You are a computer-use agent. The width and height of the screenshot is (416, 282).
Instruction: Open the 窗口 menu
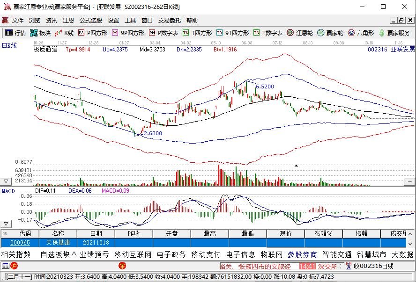(147, 21)
